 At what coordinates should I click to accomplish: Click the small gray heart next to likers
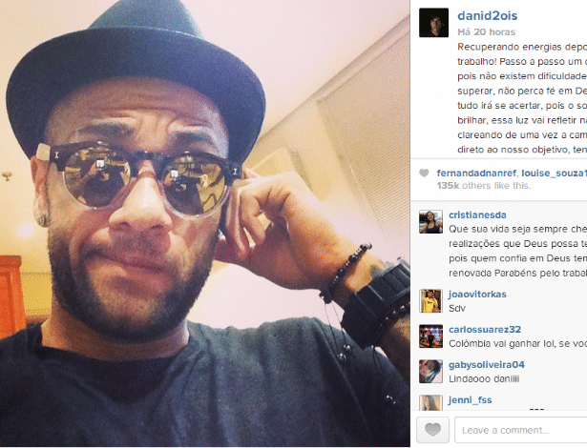(x=424, y=173)
